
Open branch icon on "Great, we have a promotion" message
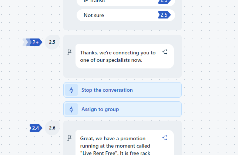click(165, 138)
